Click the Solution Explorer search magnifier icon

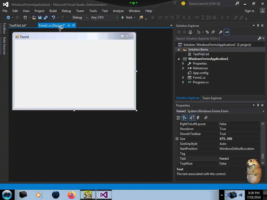pyautogui.click(x=260, y=39)
